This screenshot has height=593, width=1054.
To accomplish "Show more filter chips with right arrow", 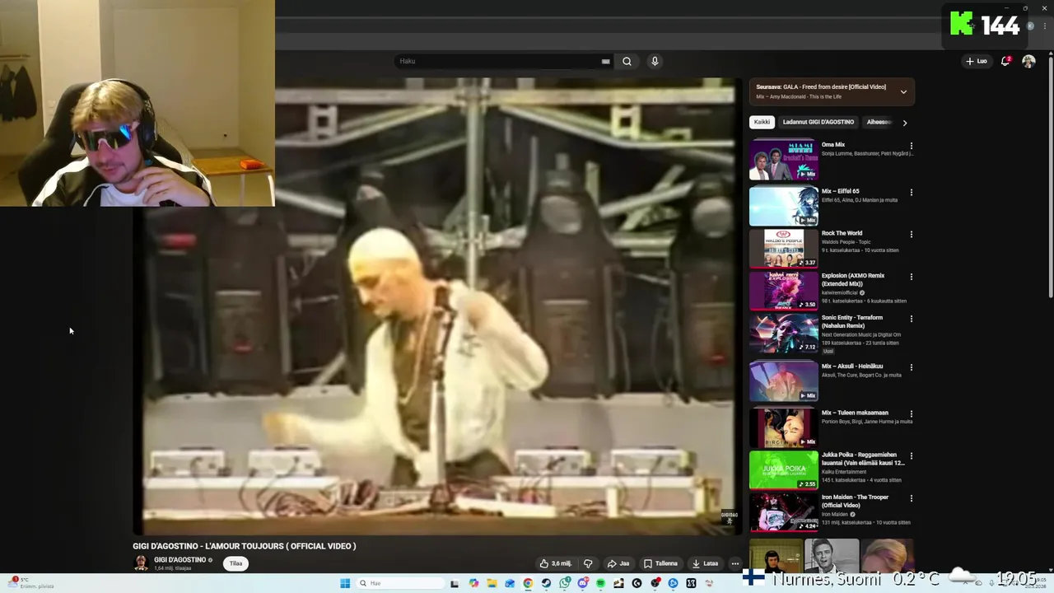I will 904,123.
